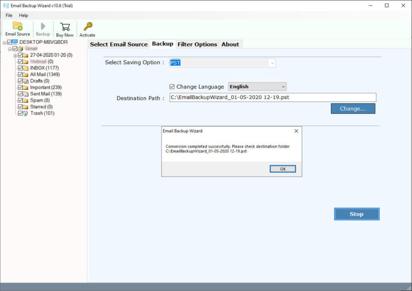Toggle the 27-04-2020 01-20 folder checkbox

20,55
